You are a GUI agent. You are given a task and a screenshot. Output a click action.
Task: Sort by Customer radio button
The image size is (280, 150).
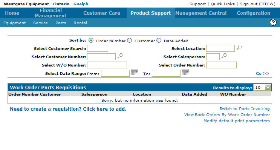pos(130,40)
